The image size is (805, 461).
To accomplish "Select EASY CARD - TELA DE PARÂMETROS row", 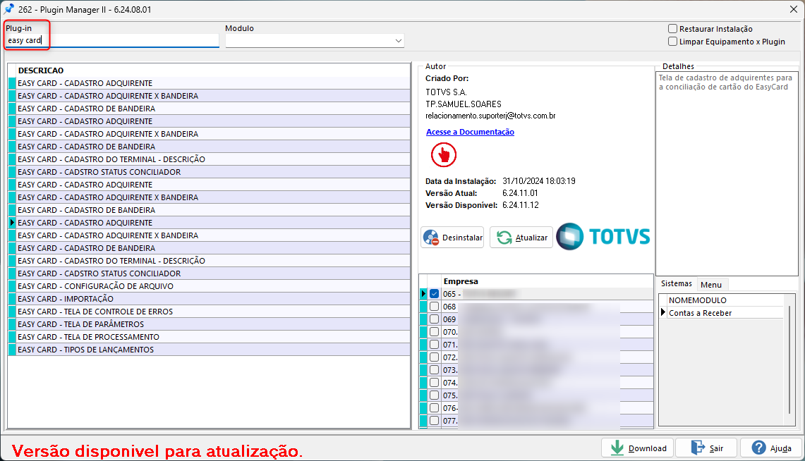I will 213,324.
